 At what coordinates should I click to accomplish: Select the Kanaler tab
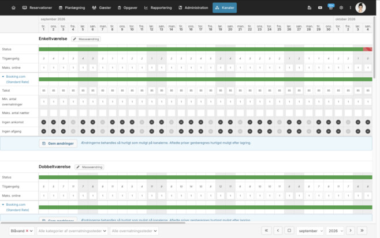point(225,7)
